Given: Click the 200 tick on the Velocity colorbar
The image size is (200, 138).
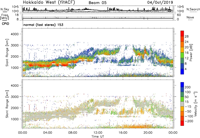Looking at the screenshot, I should tap(188, 87).
